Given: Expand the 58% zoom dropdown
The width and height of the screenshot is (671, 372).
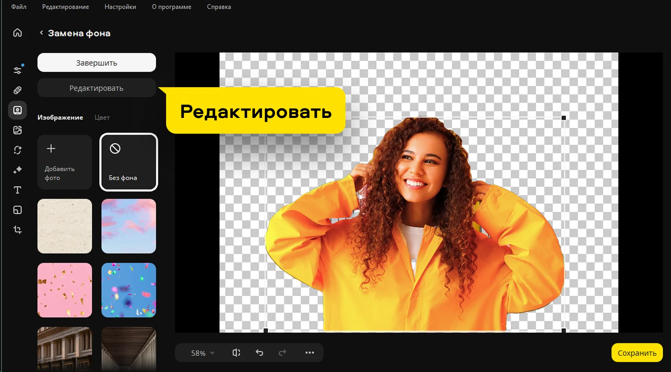Looking at the screenshot, I should click(x=203, y=353).
